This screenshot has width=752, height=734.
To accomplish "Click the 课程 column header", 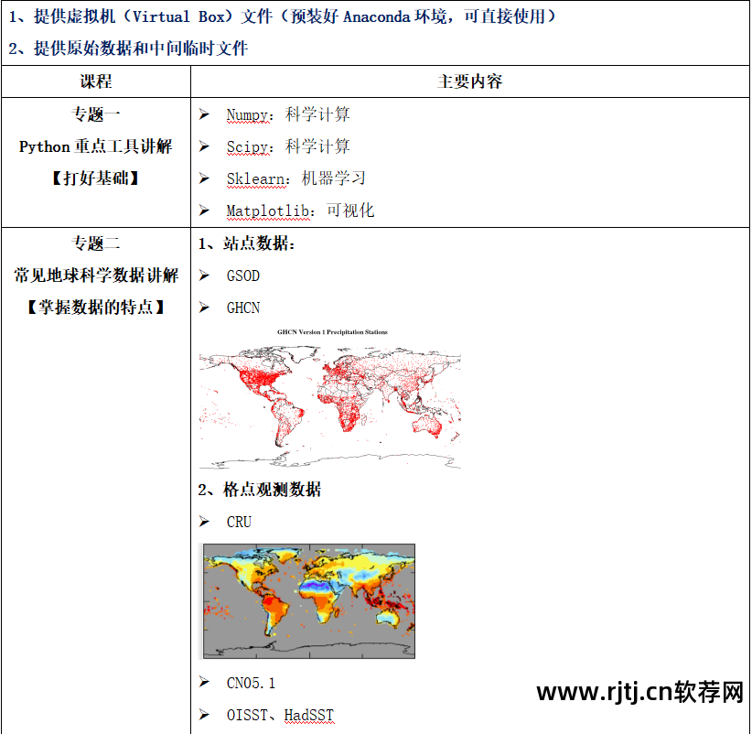I will coord(96,81).
